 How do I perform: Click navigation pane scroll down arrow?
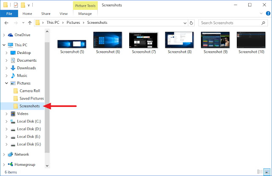(47, 166)
